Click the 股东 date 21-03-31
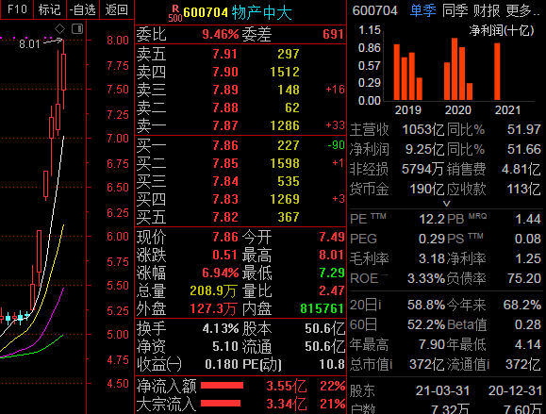The width and height of the screenshot is (546, 414). 442,390
